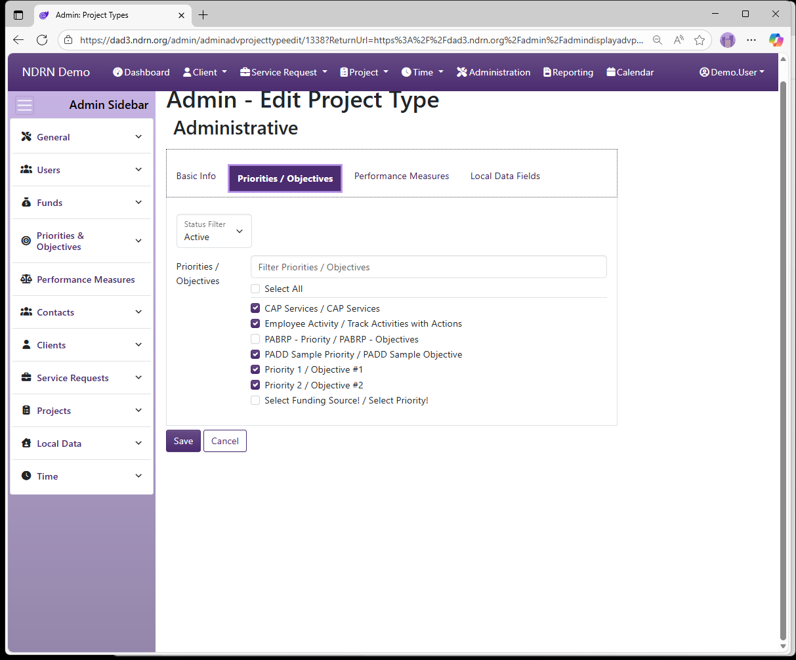Open the Client menu in navbar
The height and width of the screenshot is (660, 796).
(x=205, y=72)
